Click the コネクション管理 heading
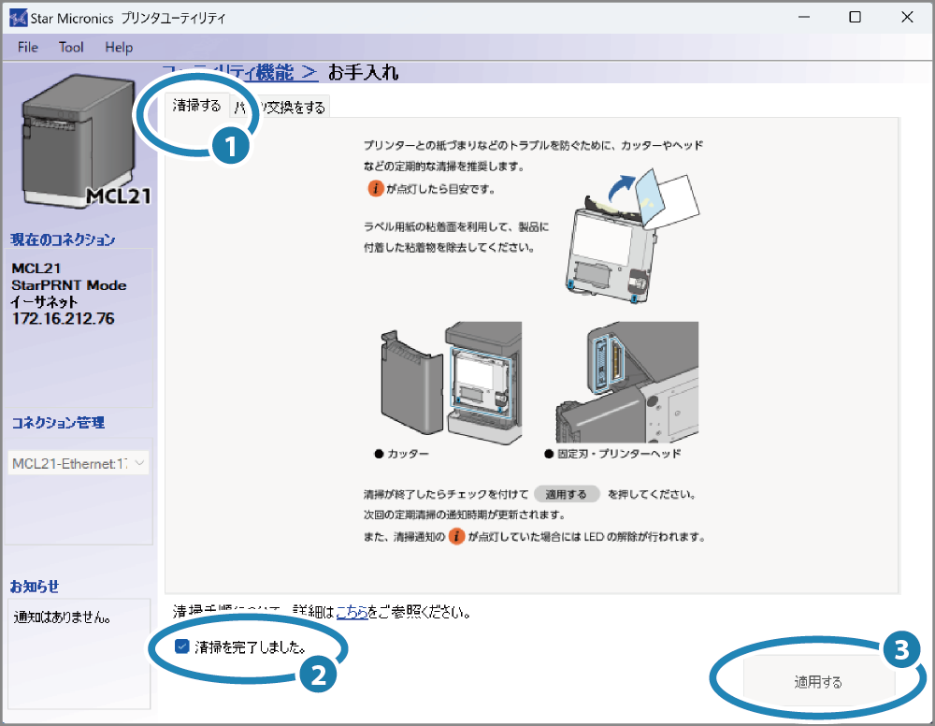This screenshot has height=726, width=935. pyautogui.click(x=58, y=422)
